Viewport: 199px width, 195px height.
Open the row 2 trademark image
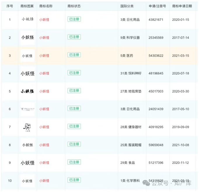[x=27, y=37]
